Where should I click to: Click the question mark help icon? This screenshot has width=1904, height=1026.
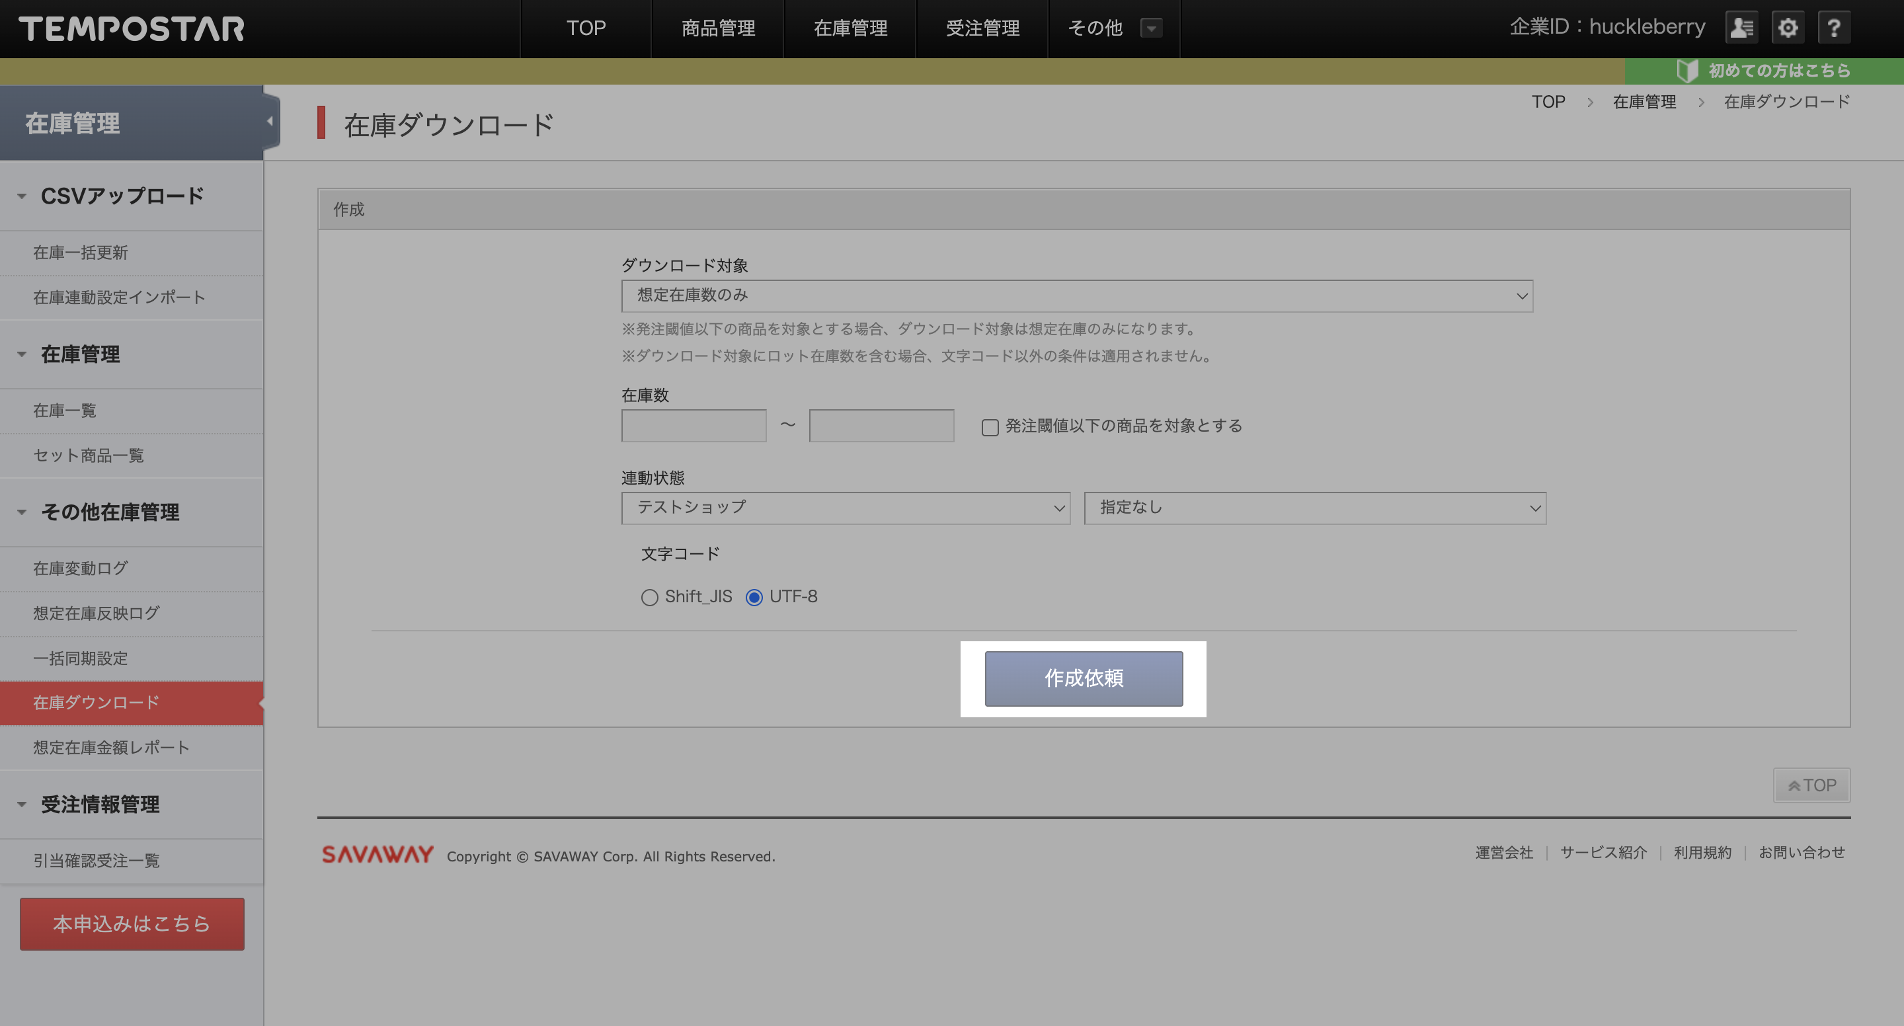point(1833,28)
